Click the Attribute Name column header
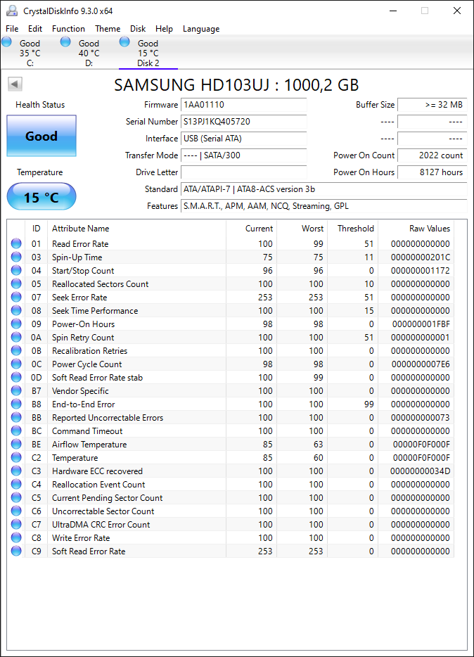Image resolution: width=474 pixels, height=657 pixels. [136, 229]
